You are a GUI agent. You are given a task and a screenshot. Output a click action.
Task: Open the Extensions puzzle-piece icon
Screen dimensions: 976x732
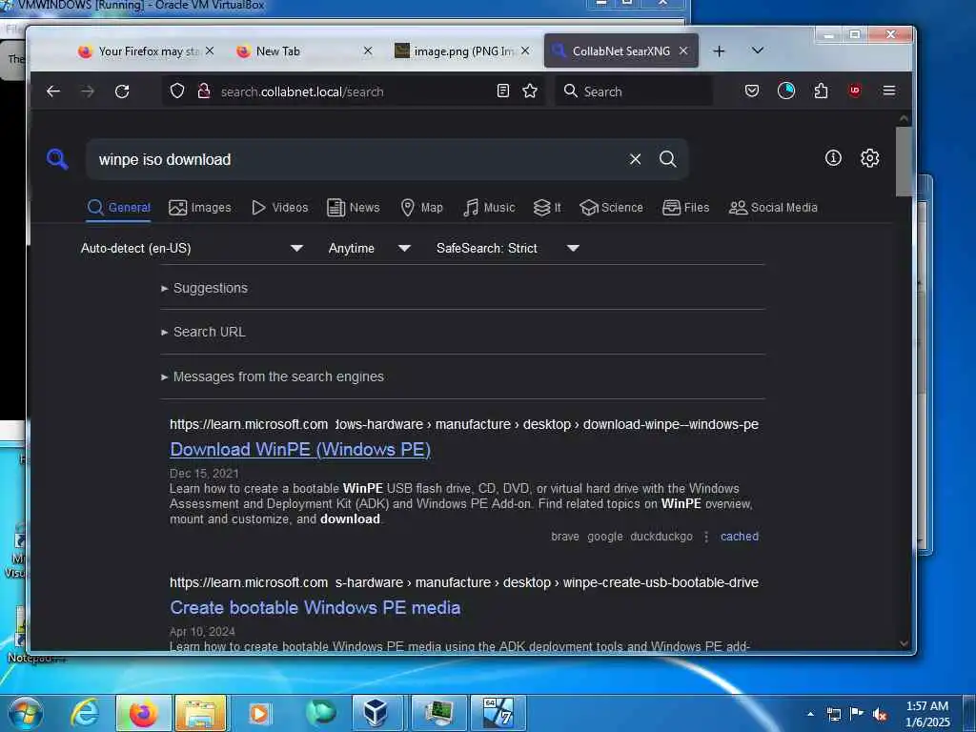[821, 91]
